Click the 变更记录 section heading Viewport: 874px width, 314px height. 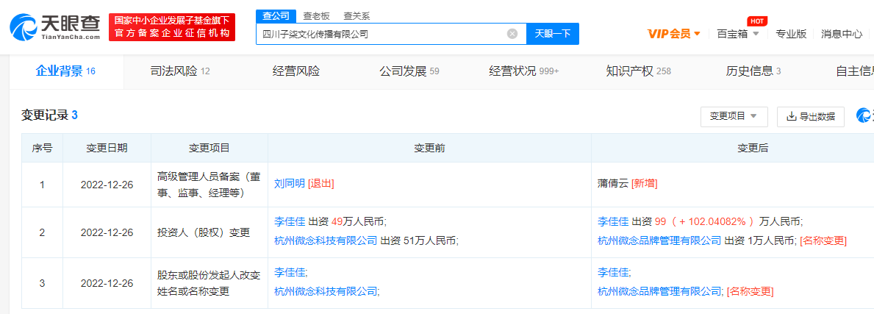click(49, 115)
